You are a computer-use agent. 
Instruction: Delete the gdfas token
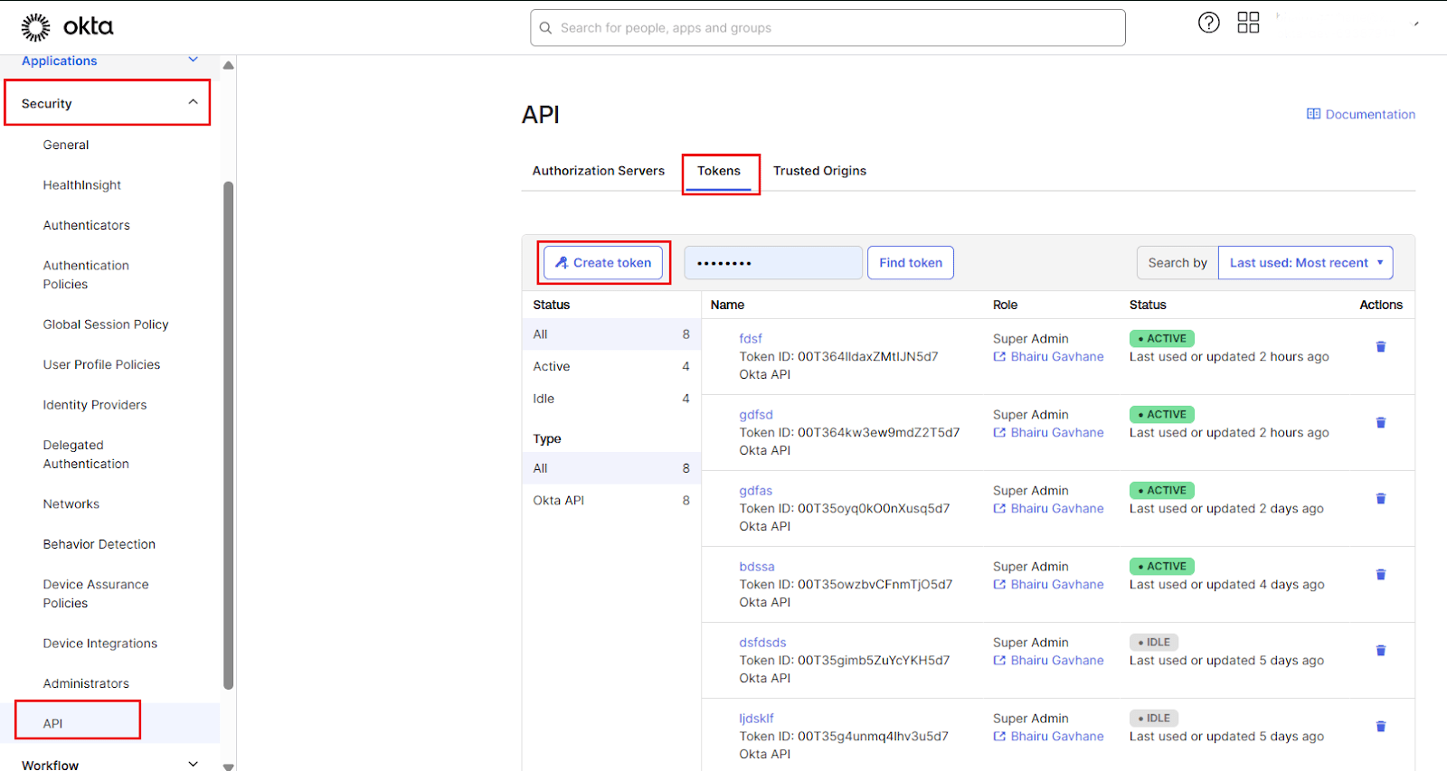point(1380,499)
